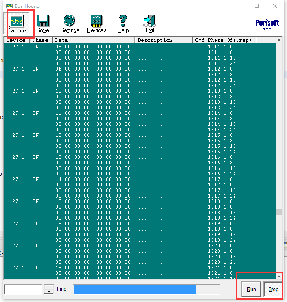Click the Cmd.Phase.Ofs(rep) column header
Screen dimensions: 287x302
224,40
